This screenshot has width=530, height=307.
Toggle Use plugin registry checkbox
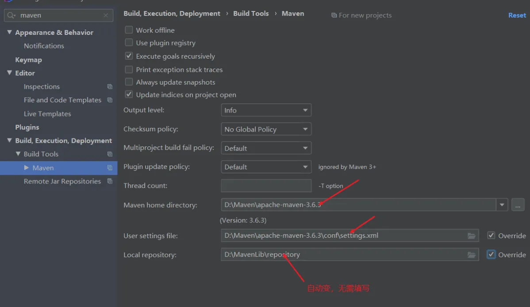(x=129, y=43)
